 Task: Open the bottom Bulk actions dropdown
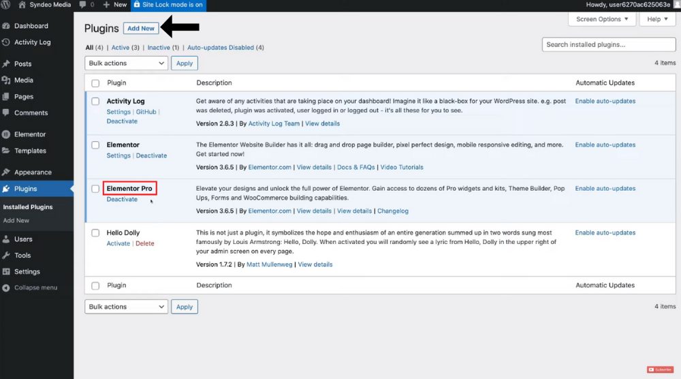point(127,307)
